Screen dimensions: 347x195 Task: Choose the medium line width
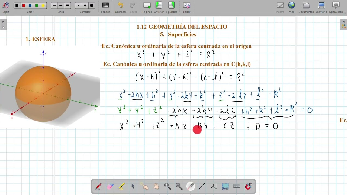pos(61,5)
